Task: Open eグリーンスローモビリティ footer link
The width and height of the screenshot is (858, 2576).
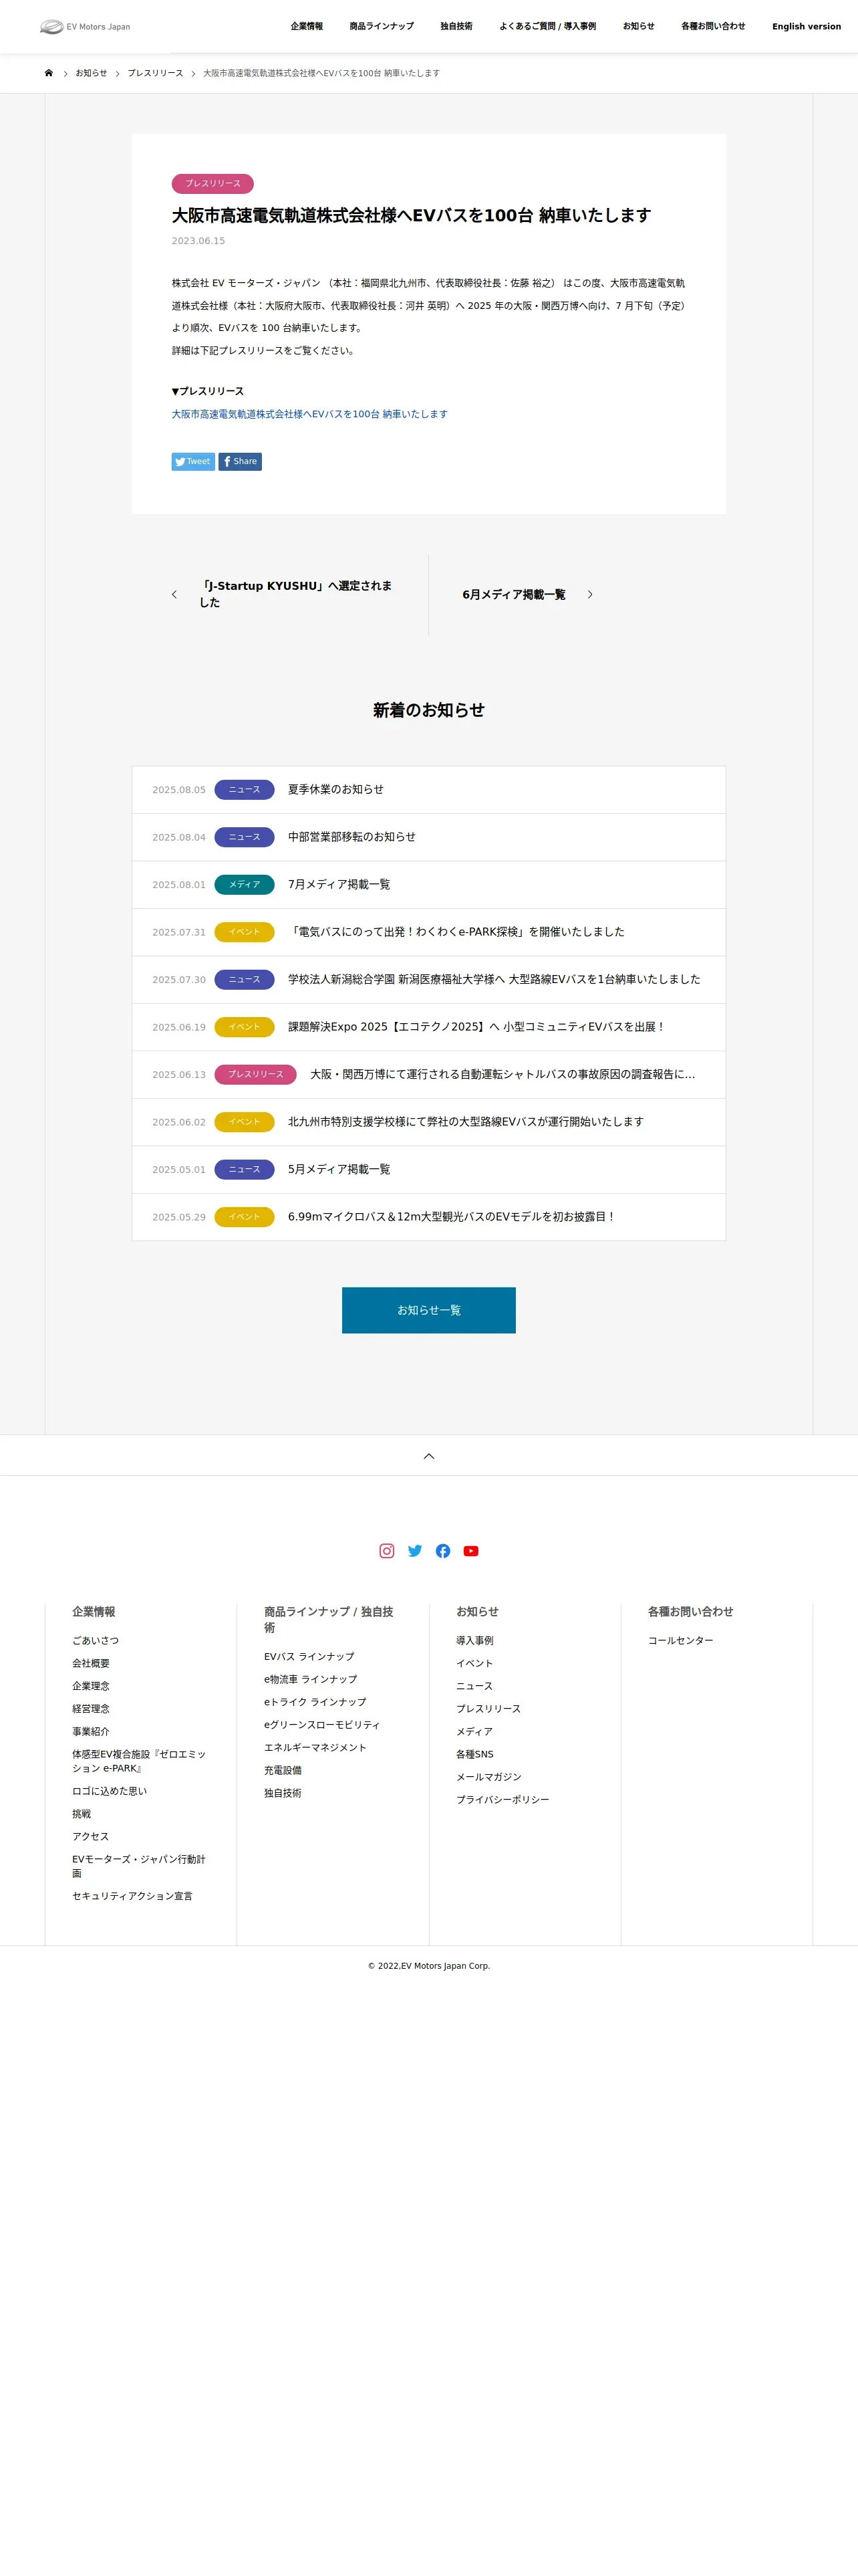Action: click(321, 1725)
